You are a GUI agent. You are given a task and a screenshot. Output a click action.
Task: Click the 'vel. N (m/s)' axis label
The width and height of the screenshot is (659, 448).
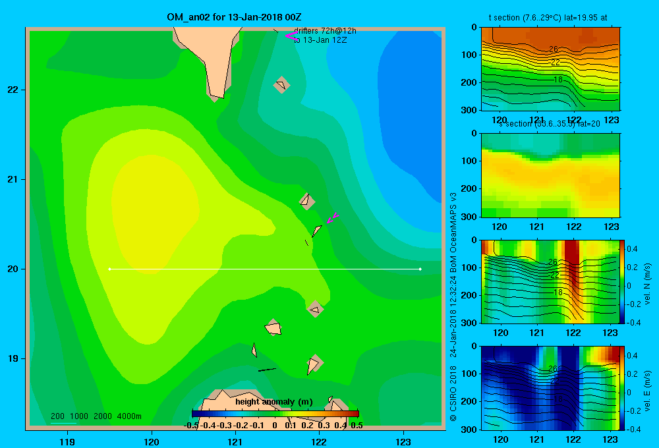pyautogui.click(x=647, y=284)
